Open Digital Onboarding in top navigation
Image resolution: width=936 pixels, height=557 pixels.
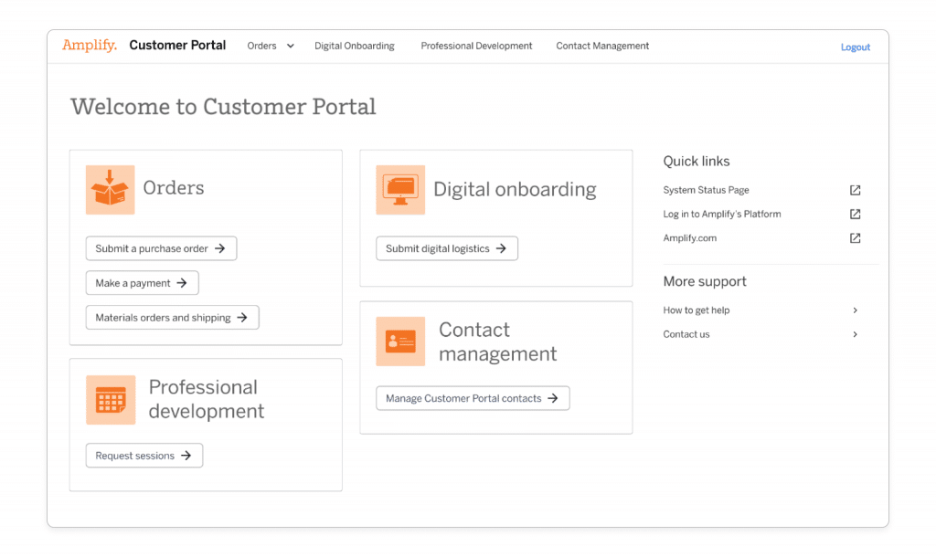(x=355, y=46)
